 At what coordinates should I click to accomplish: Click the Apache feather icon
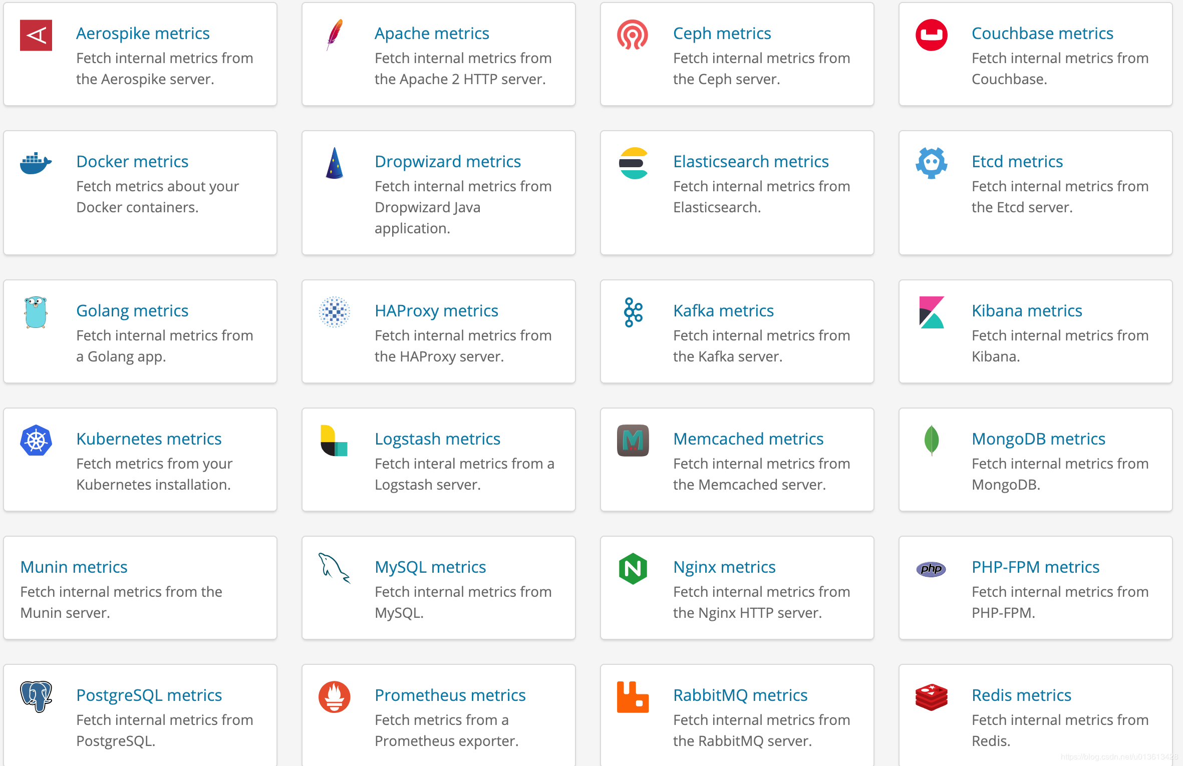(335, 35)
